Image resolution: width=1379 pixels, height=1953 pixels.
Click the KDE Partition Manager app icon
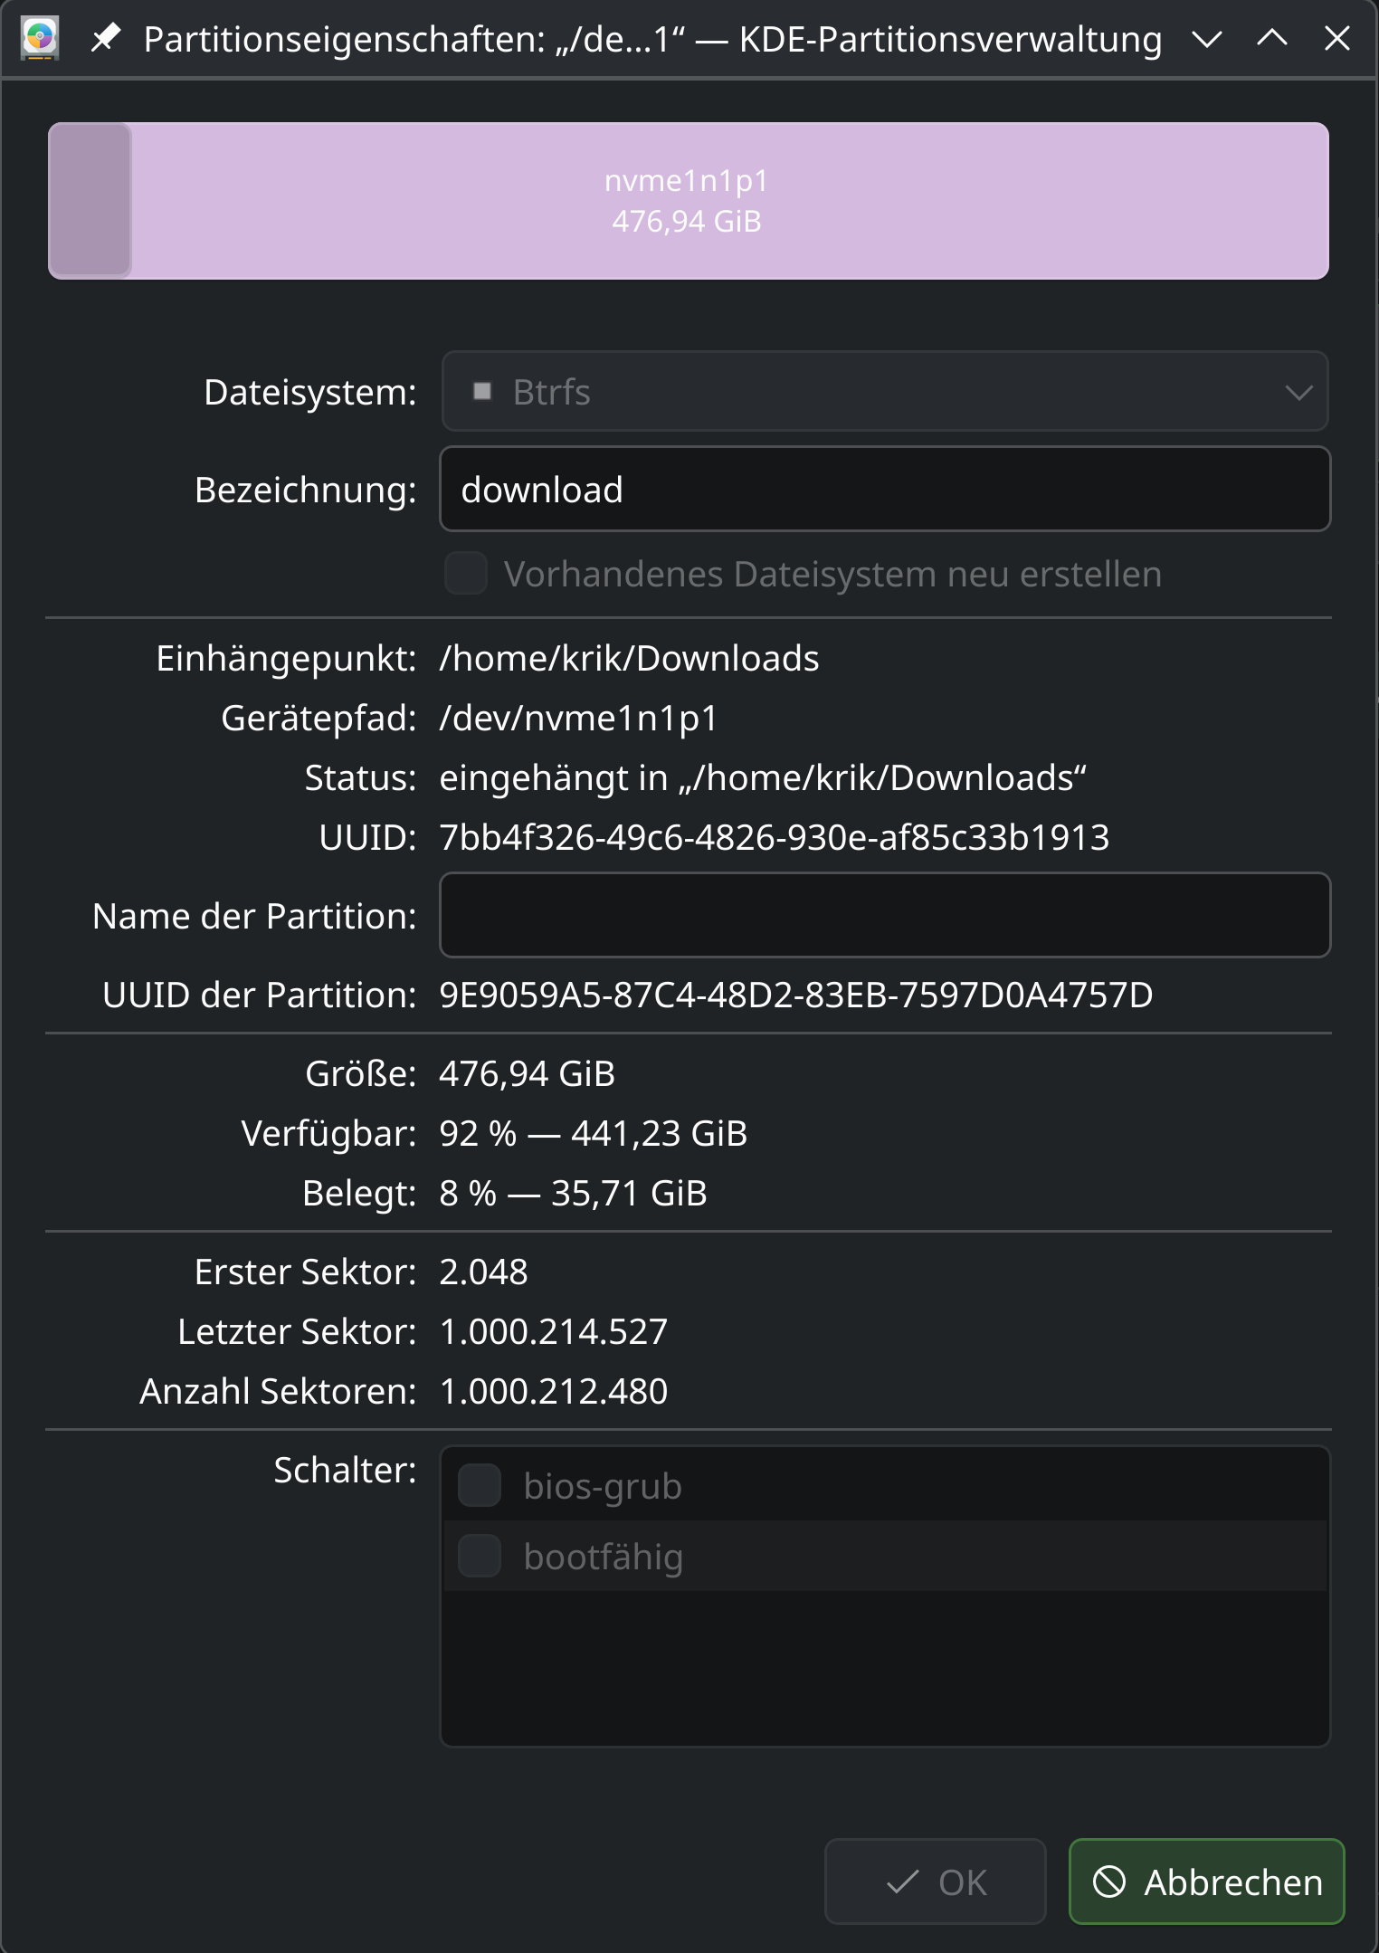click(x=39, y=38)
